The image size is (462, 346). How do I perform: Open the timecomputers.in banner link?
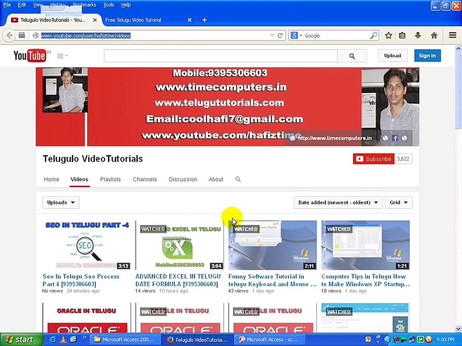coord(335,138)
